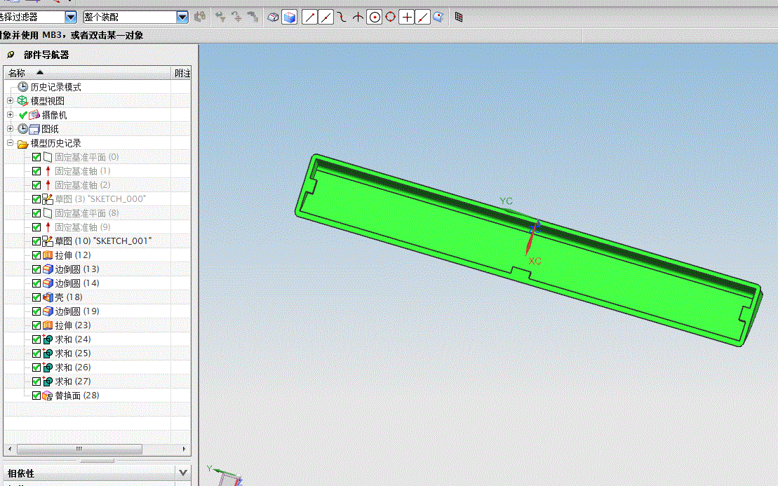Enable the end point snap icon
This screenshot has height=486, width=778.
309,18
